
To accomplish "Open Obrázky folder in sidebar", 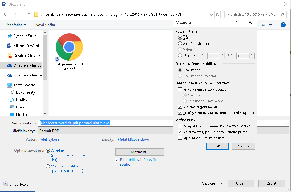I will click(19, 107).
